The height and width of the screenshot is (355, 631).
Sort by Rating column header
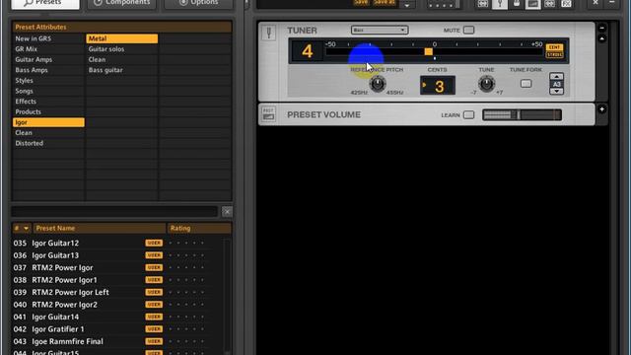[199, 228]
